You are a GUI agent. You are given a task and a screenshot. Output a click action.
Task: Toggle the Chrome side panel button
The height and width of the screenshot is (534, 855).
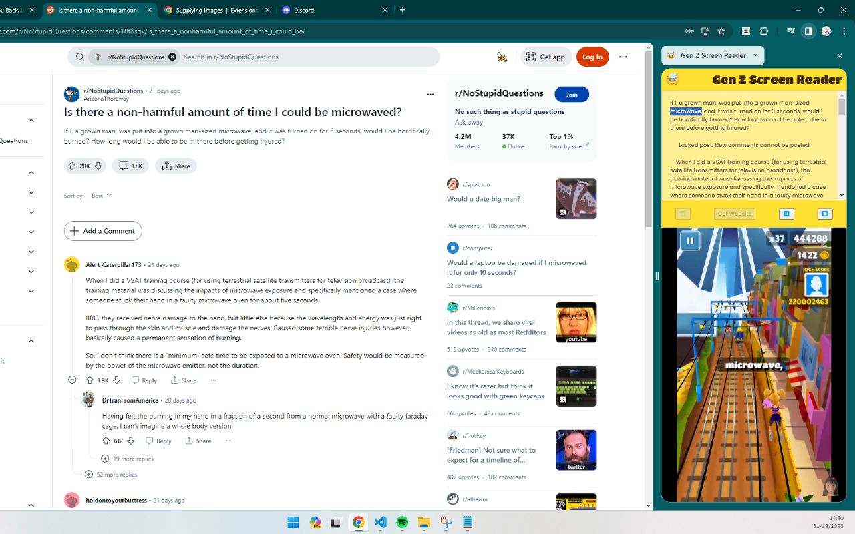tap(808, 31)
